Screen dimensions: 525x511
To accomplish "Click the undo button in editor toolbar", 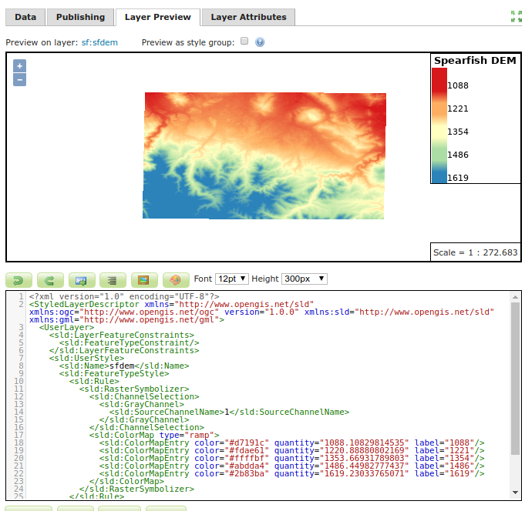I will (18, 279).
